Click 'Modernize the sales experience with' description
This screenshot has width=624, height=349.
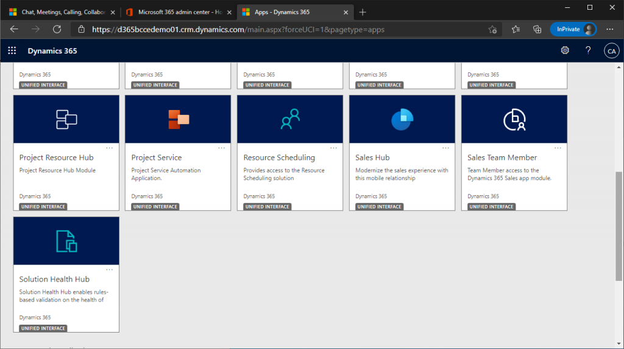click(402, 170)
